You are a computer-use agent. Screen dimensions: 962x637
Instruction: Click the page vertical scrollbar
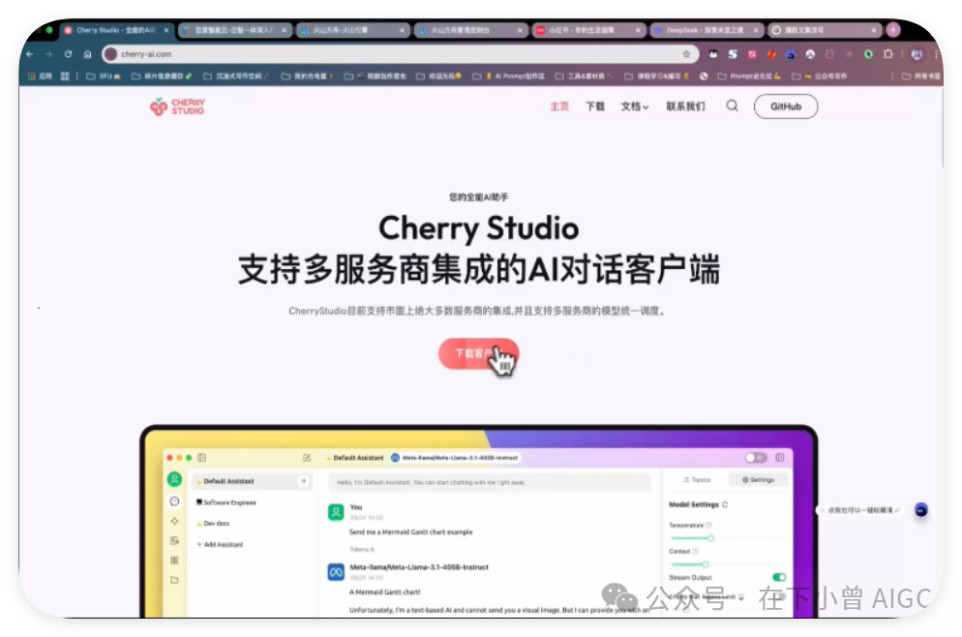coord(942,129)
